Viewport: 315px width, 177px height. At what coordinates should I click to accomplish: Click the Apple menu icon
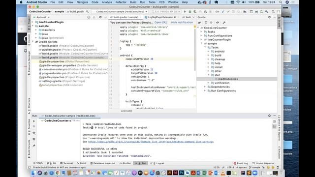(x=21, y=2)
